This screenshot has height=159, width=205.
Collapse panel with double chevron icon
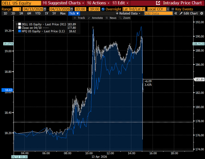[176, 14]
